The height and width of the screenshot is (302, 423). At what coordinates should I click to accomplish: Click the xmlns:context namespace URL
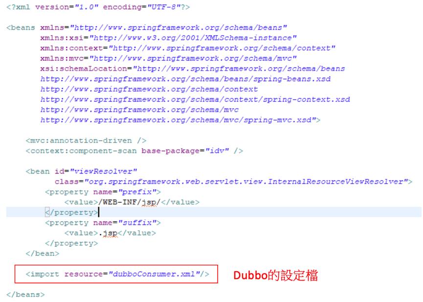click(222, 48)
